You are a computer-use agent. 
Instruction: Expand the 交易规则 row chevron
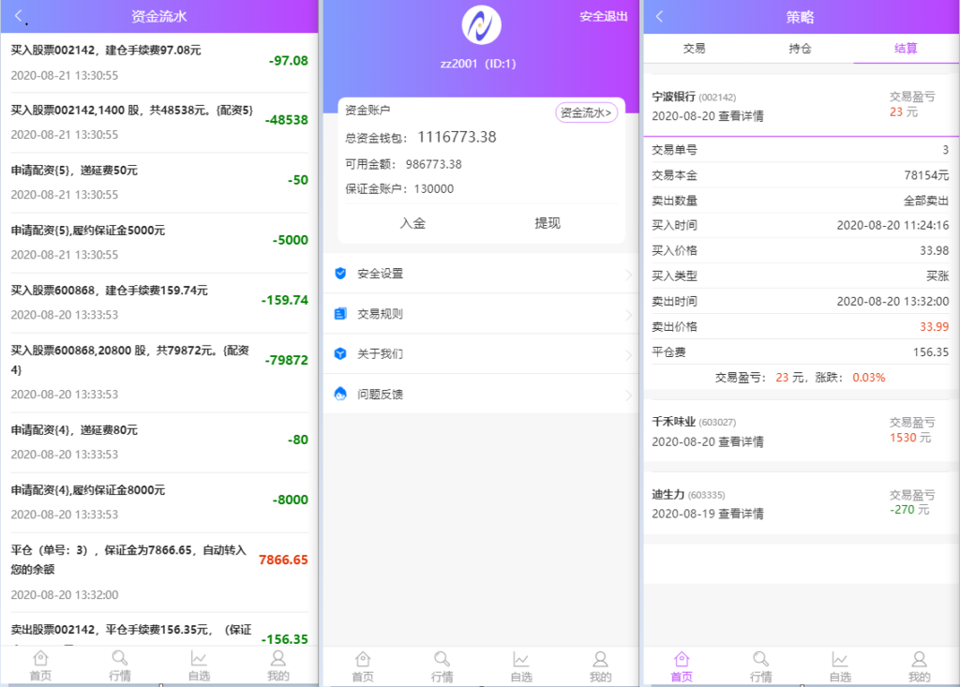click(x=628, y=315)
